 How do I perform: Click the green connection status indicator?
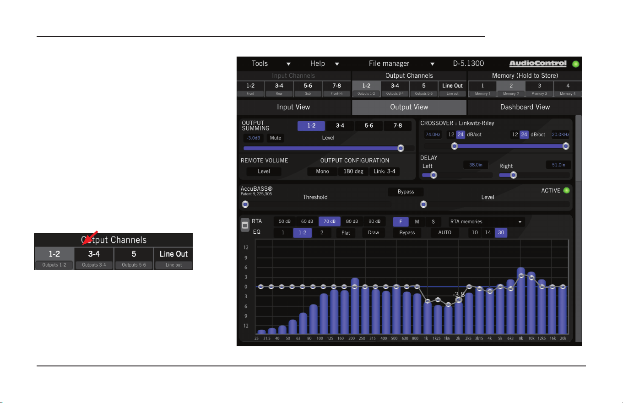click(x=575, y=64)
